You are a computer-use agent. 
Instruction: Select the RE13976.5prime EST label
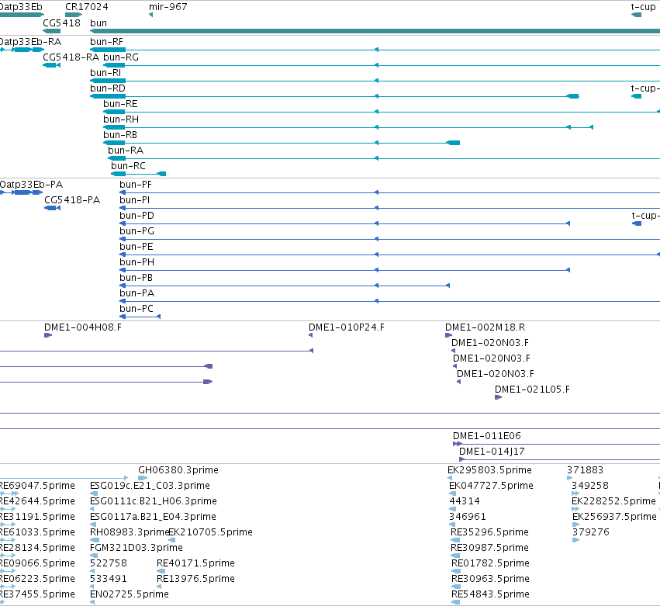(195, 579)
